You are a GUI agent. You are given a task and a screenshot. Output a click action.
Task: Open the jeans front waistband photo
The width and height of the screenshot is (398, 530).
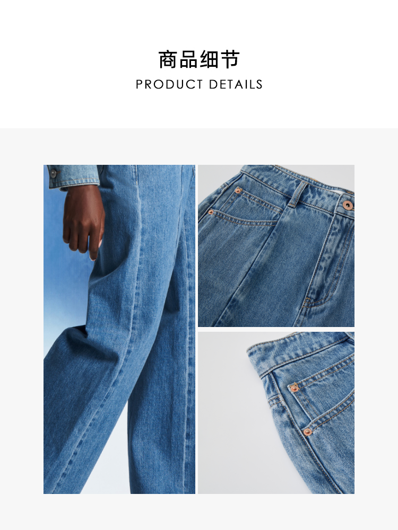tap(276, 246)
